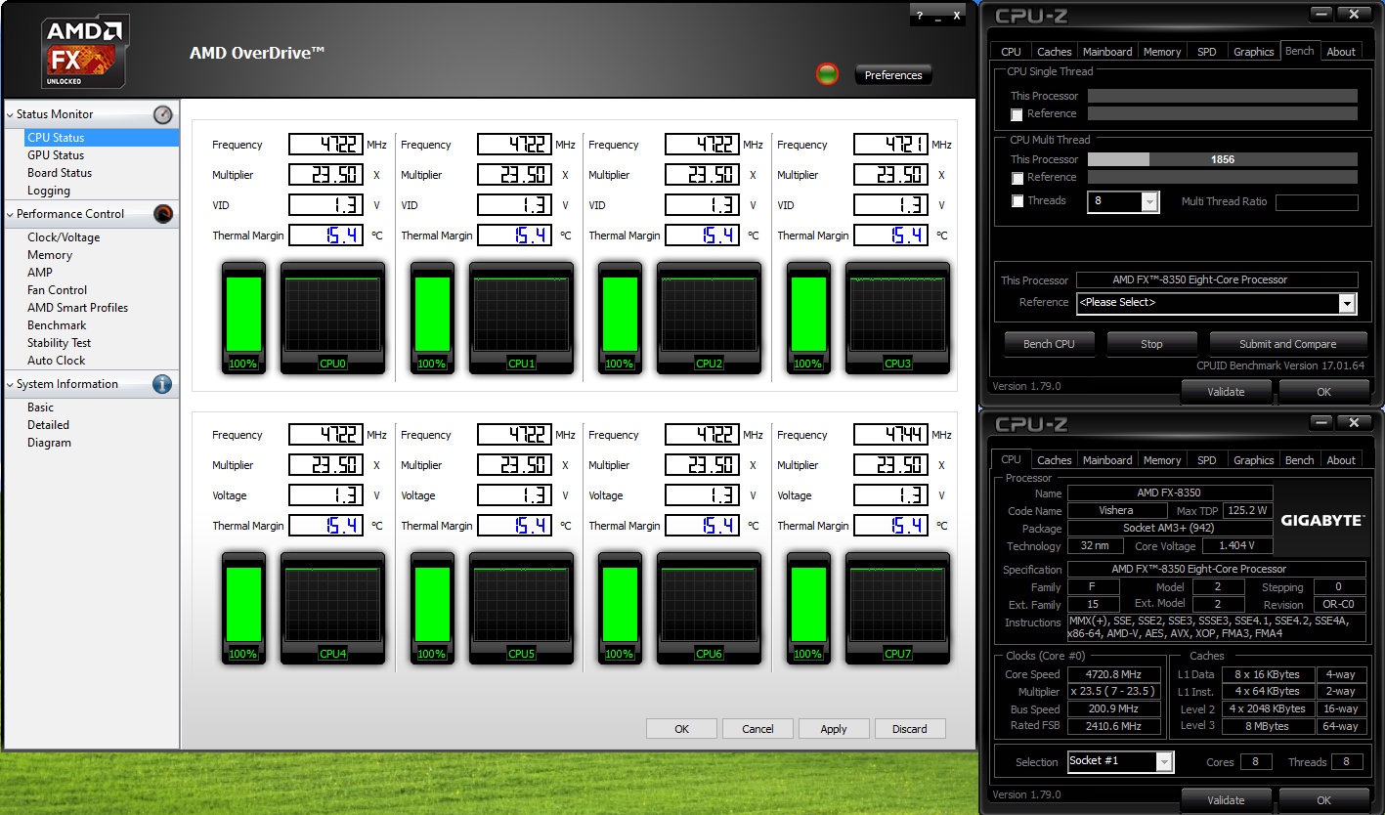Stop the running benchmark
The width and height of the screenshot is (1385, 815).
pyautogui.click(x=1151, y=344)
